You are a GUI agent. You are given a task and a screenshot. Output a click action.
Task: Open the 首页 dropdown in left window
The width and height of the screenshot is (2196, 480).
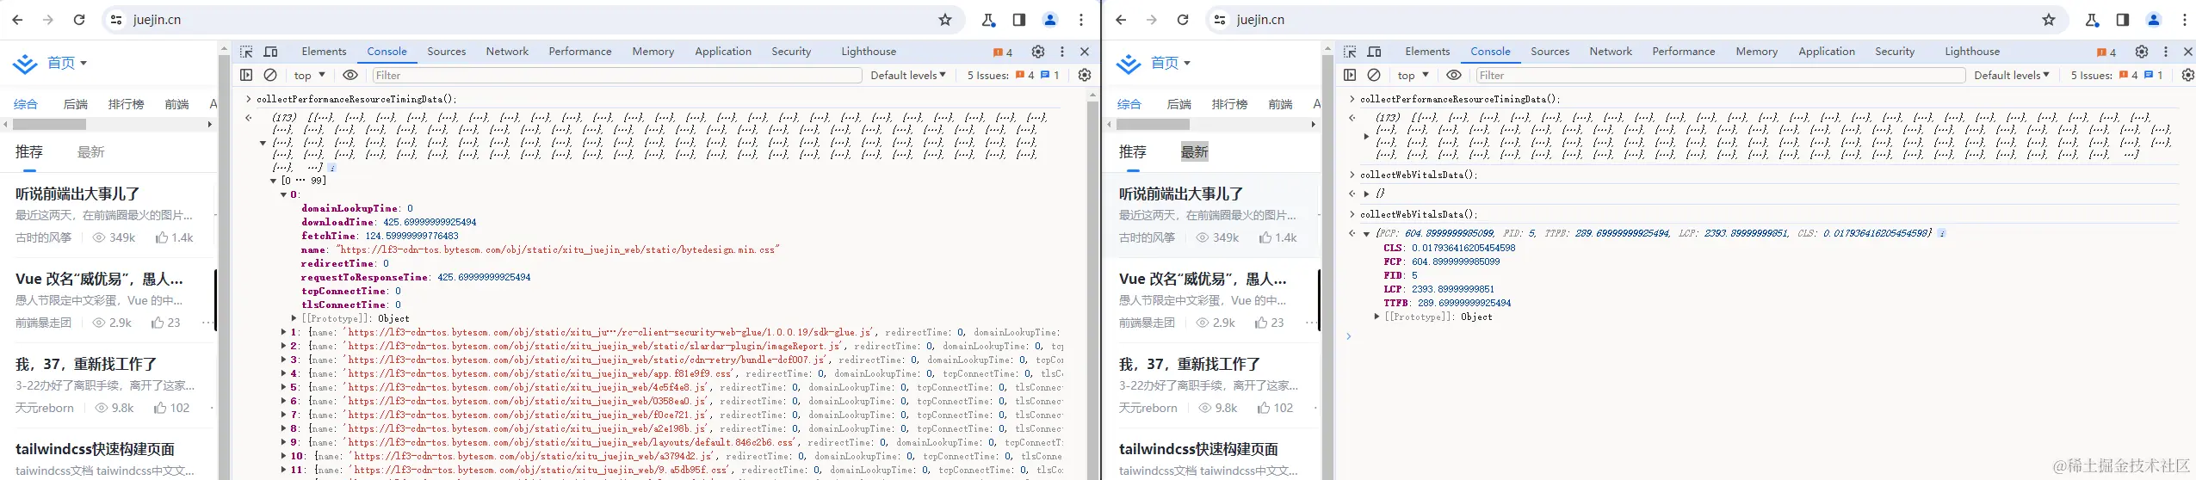67,63
